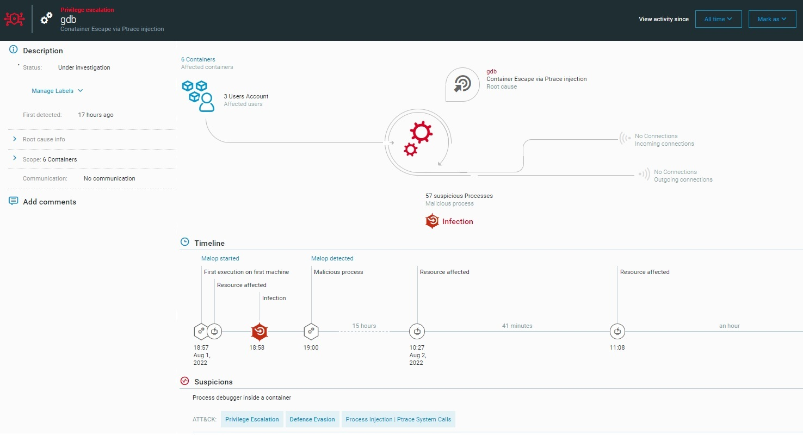
Task: Click the 6 Containers link
Action: (x=198, y=59)
